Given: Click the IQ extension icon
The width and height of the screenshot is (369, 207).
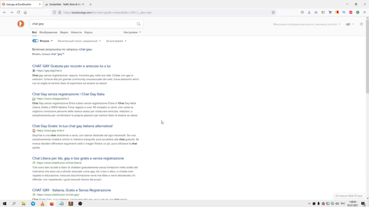Looking at the screenshot, I should (344, 13).
